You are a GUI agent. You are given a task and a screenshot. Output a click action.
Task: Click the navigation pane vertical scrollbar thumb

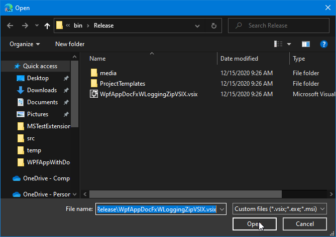pos(74,94)
